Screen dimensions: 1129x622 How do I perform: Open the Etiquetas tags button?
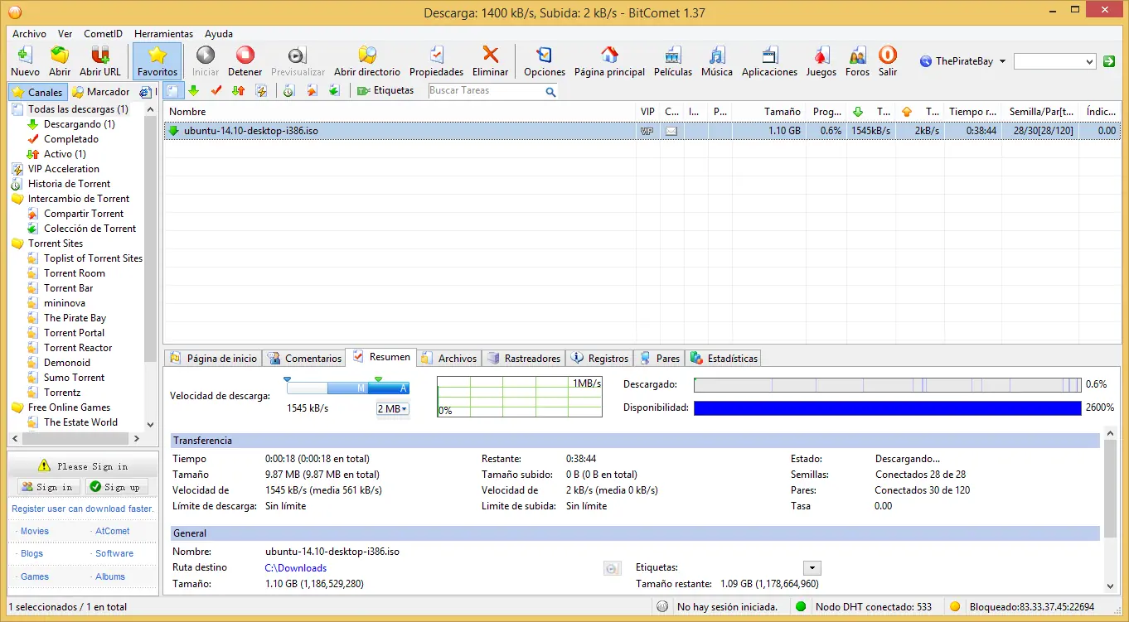tap(385, 90)
